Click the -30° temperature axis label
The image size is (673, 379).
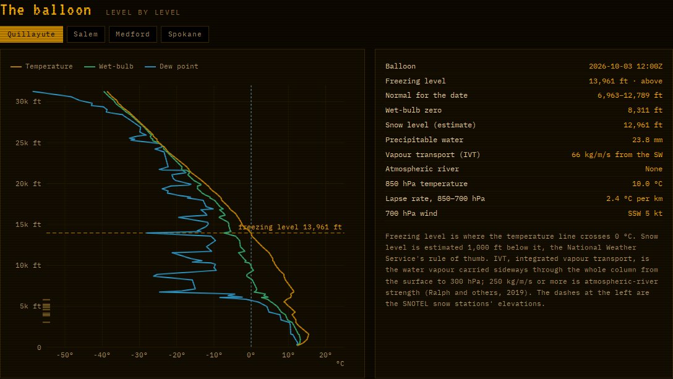pyautogui.click(x=139, y=355)
